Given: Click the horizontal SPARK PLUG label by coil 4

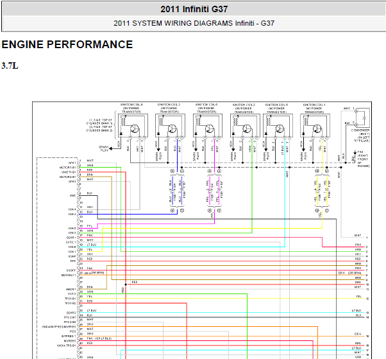Looking at the screenshot, I should [x=104, y=148].
